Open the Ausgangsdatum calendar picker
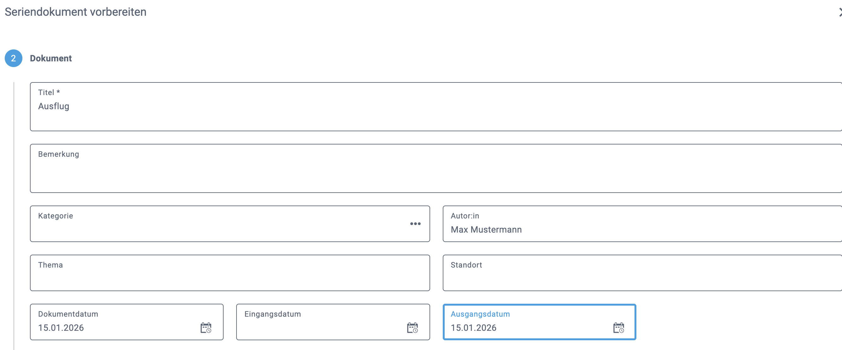This screenshot has width=842, height=350. point(618,327)
